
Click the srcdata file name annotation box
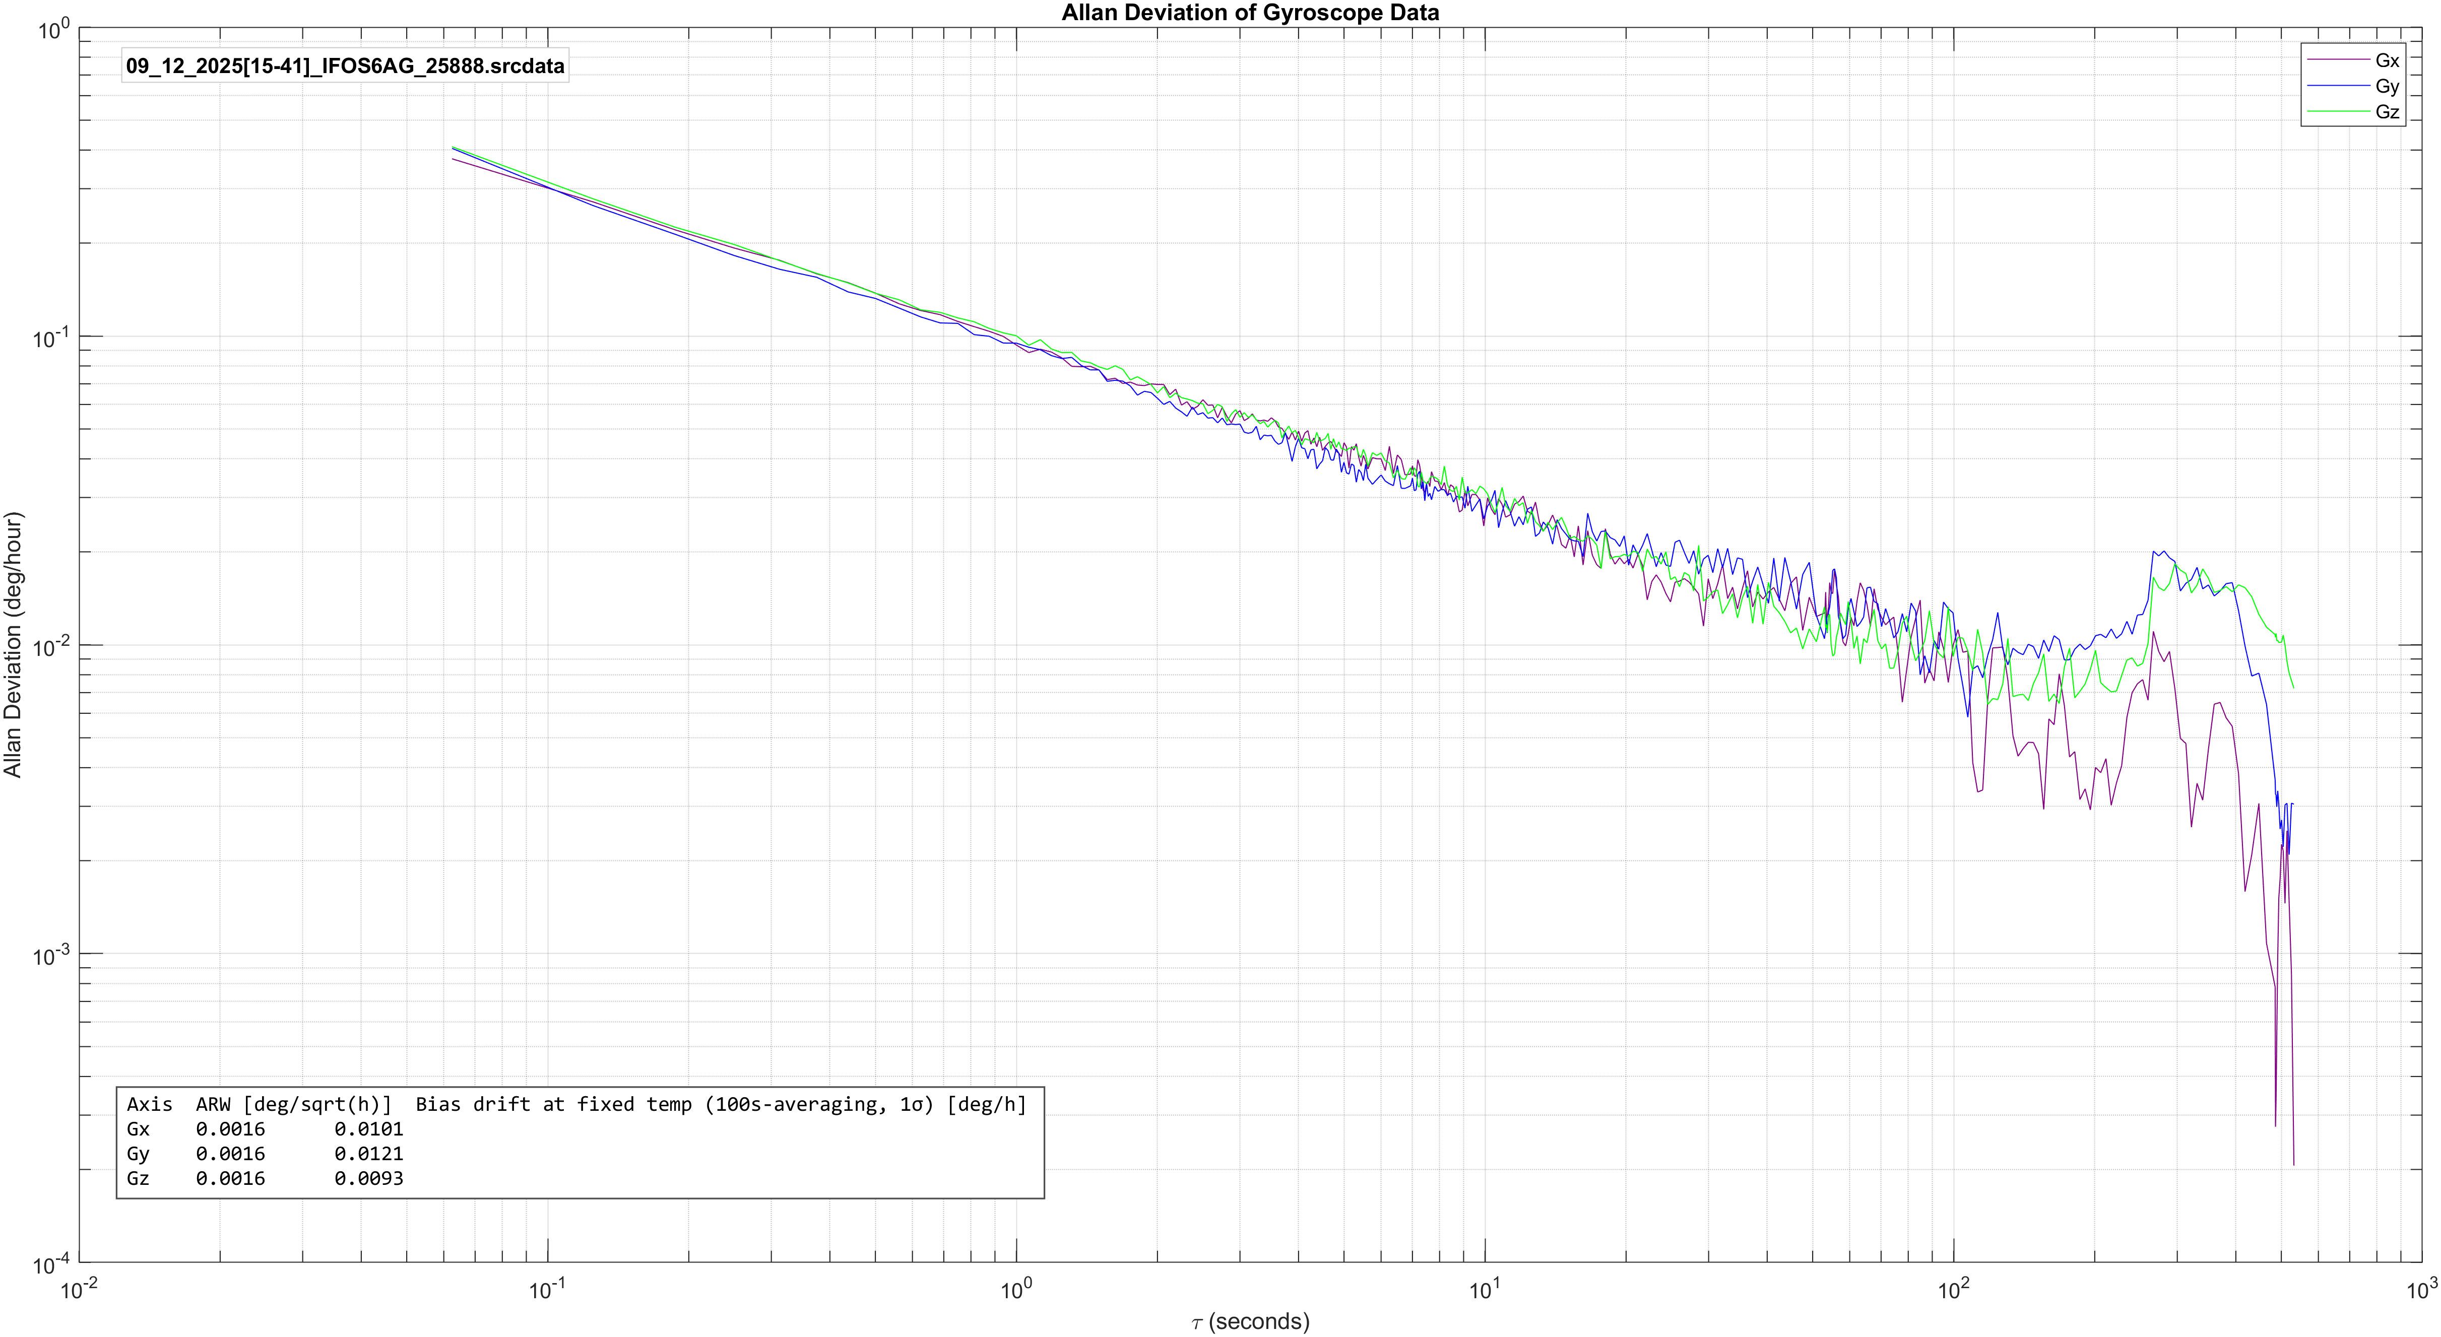coord(345,66)
